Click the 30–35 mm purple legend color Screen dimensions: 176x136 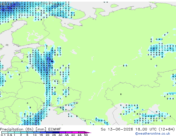point(62,132)
